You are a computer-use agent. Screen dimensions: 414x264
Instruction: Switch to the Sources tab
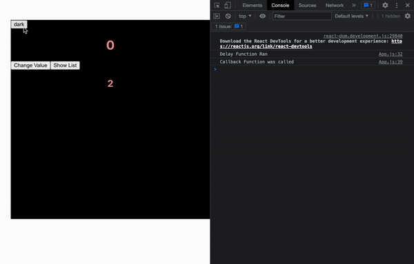307,6
